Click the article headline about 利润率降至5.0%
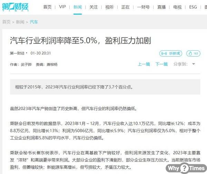This screenshot has height=174, width=207. (x=80, y=40)
